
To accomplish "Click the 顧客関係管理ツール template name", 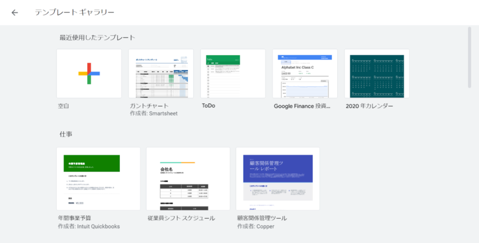I will 262,218.
